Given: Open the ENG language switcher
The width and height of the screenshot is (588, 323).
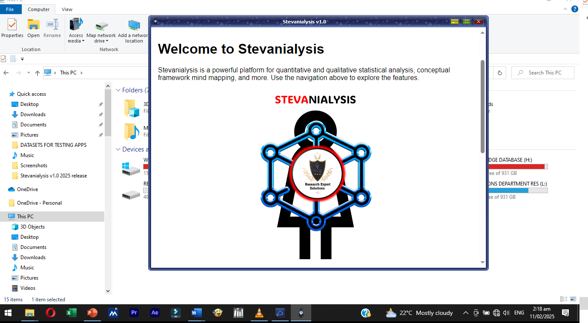Looking at the screenshot, I should click(519, 313).
